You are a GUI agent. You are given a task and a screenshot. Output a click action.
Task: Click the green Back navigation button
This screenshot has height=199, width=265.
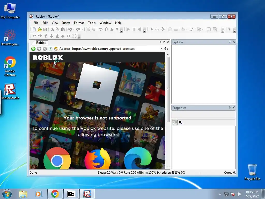pos(33,49)
